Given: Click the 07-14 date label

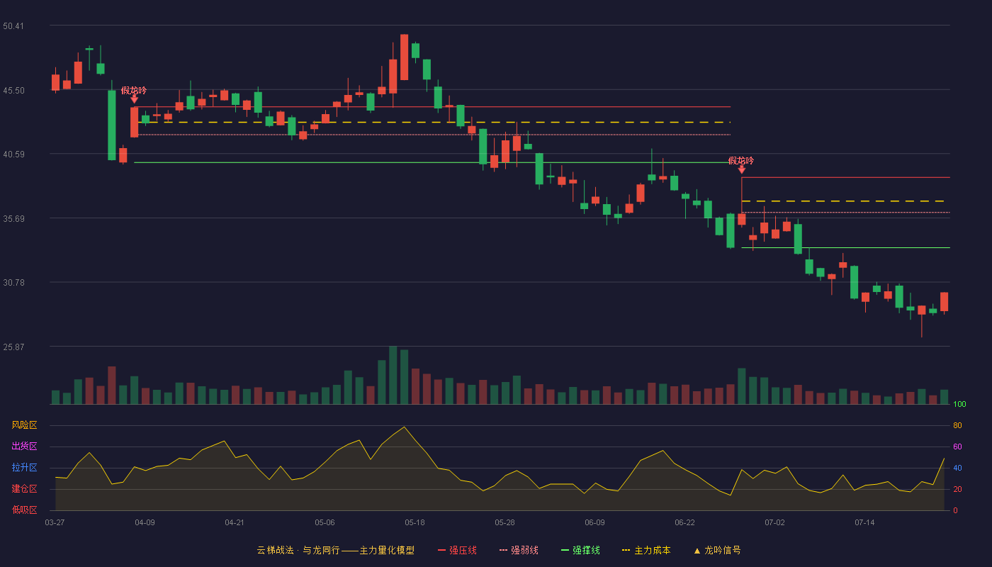Looking at the screenshot, I should click(x=864, y=522).
